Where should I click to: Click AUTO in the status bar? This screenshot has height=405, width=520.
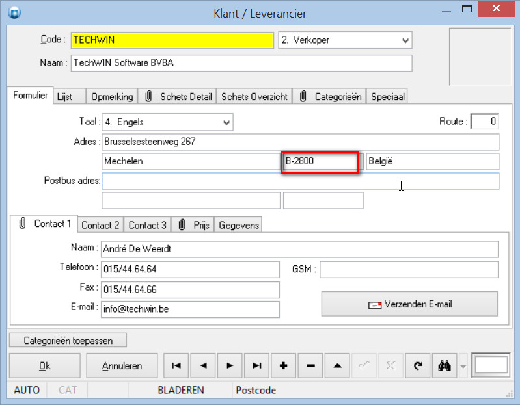pos(27,390)
